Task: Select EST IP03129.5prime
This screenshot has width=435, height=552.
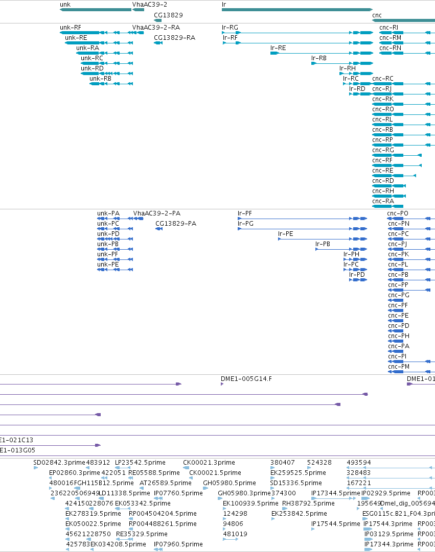Action: point(389,534)
